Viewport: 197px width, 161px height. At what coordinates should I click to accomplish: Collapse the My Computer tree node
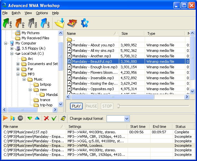6,43
